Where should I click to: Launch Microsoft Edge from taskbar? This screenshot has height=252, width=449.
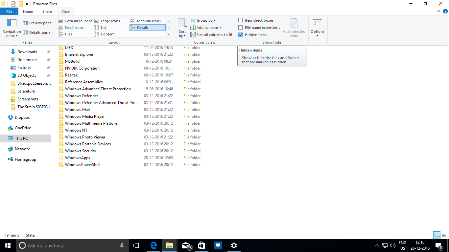(154, 245)
